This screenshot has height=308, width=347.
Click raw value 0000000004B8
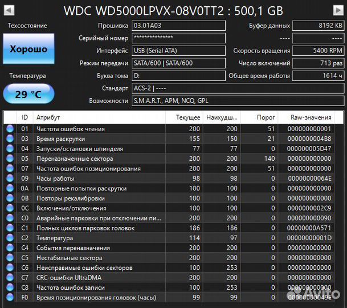click(309, 139)
